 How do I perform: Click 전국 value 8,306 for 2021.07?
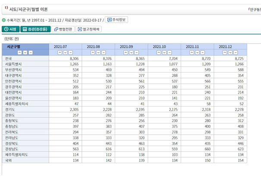pyautogui.click(x=74, y=59)
